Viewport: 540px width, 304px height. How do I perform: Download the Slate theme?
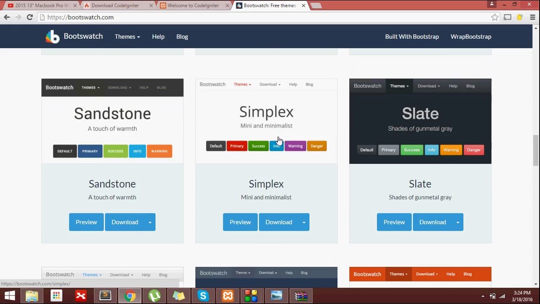click(433, 222)
